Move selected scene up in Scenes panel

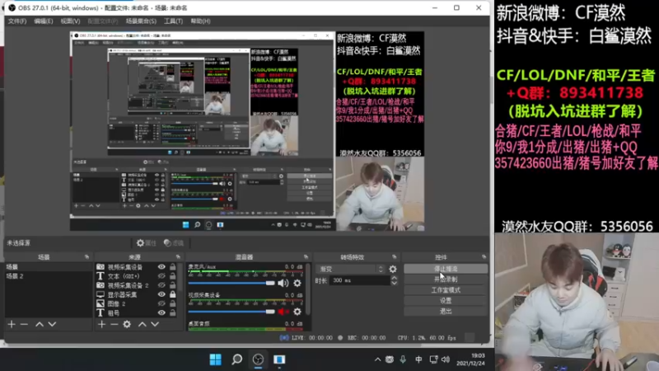39,324
